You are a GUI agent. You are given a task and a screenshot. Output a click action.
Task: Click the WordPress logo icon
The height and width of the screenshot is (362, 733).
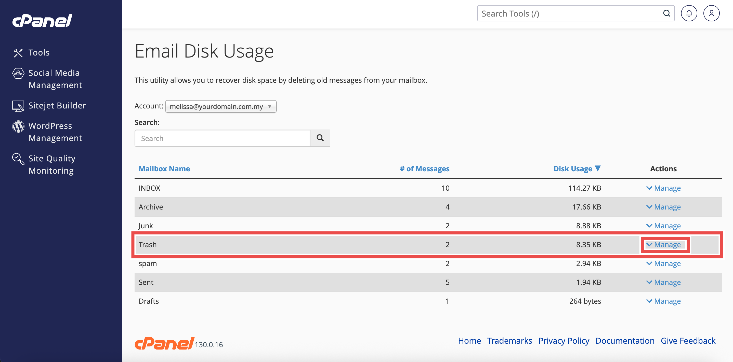(18, 127)
